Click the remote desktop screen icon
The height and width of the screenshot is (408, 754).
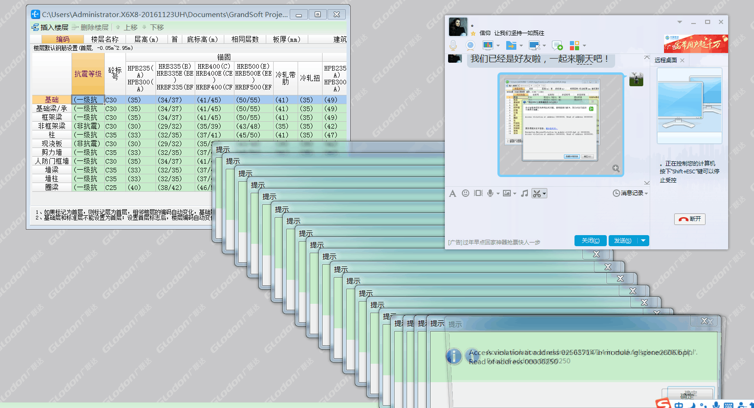(x=534, y=45)
